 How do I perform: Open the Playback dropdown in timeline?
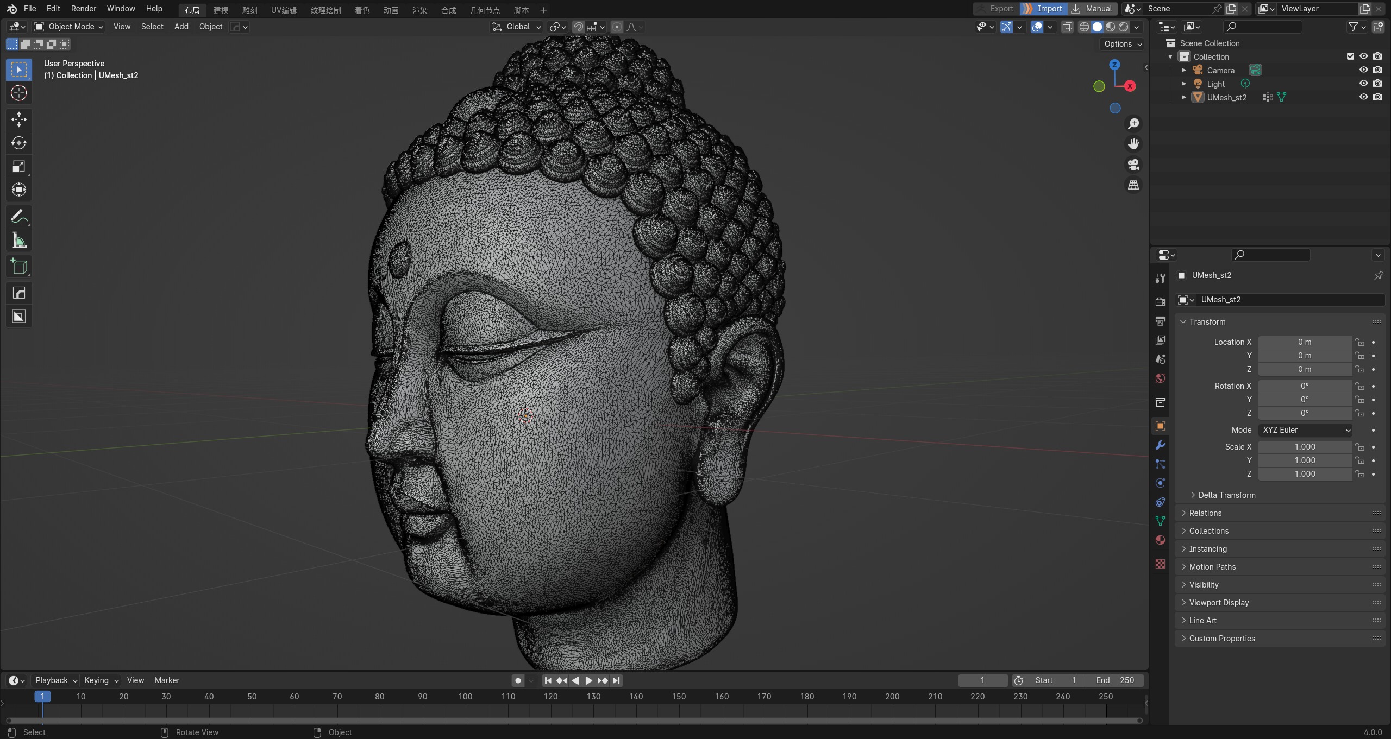[57, 680]
